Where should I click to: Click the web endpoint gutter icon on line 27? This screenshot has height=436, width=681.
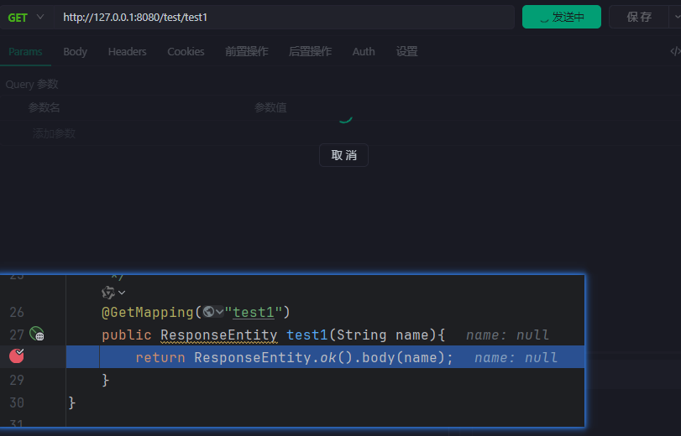click(x=36, y=335)
